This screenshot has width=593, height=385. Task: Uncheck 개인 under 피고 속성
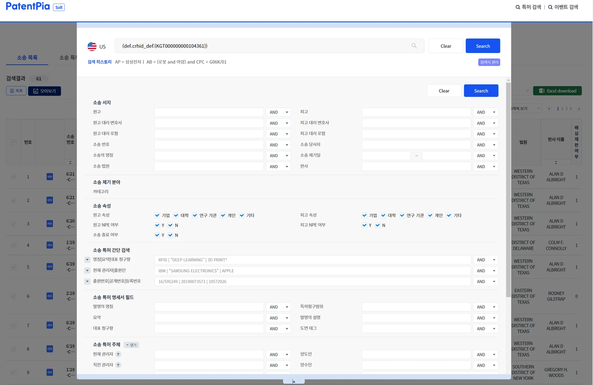(x=430, y=215)
